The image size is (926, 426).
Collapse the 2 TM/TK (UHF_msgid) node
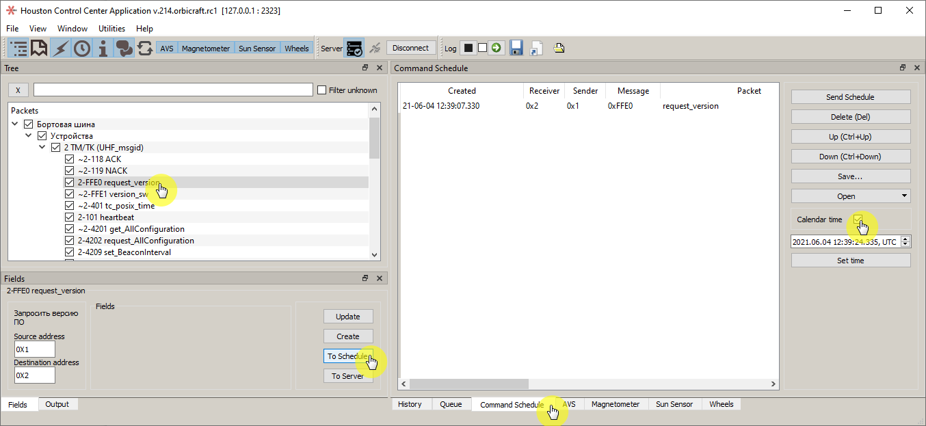[42, 147]
